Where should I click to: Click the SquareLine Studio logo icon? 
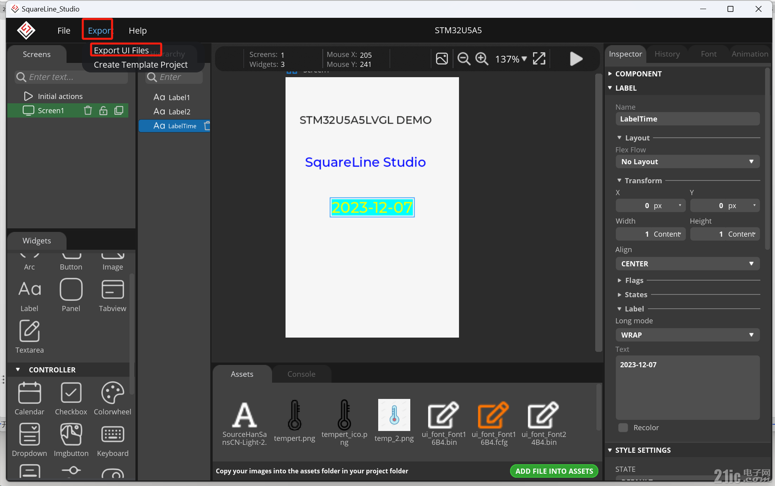point(26,30)
